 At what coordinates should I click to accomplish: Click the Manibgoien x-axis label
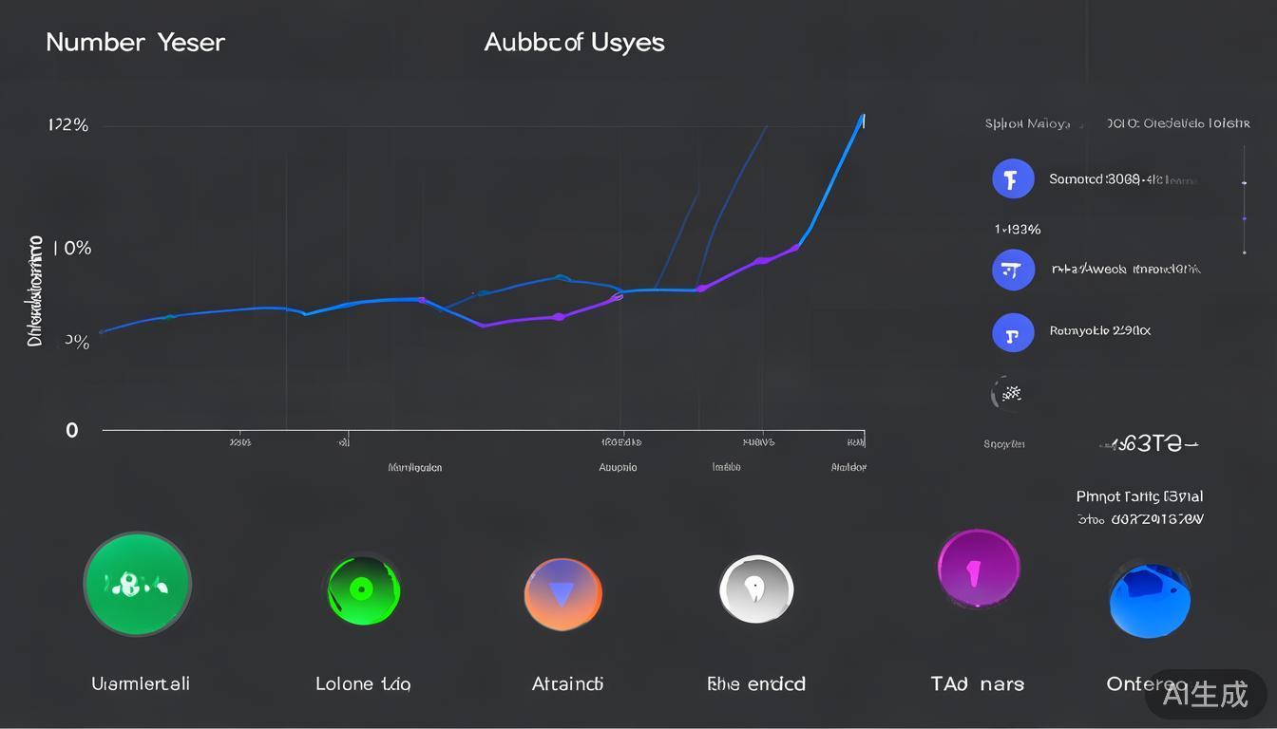pyautogui.click(x=414, y=468)
